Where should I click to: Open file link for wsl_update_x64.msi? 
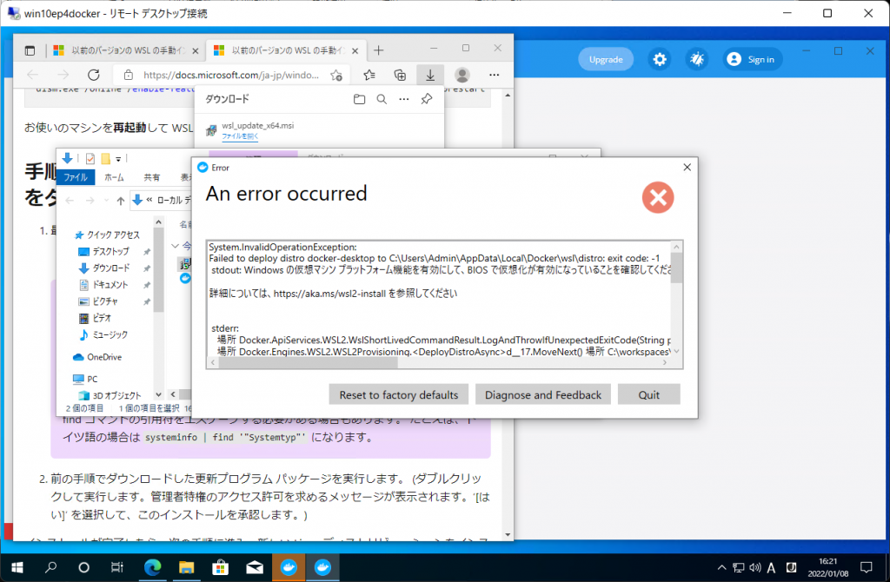pyautogui.click(x=240, y=136)
